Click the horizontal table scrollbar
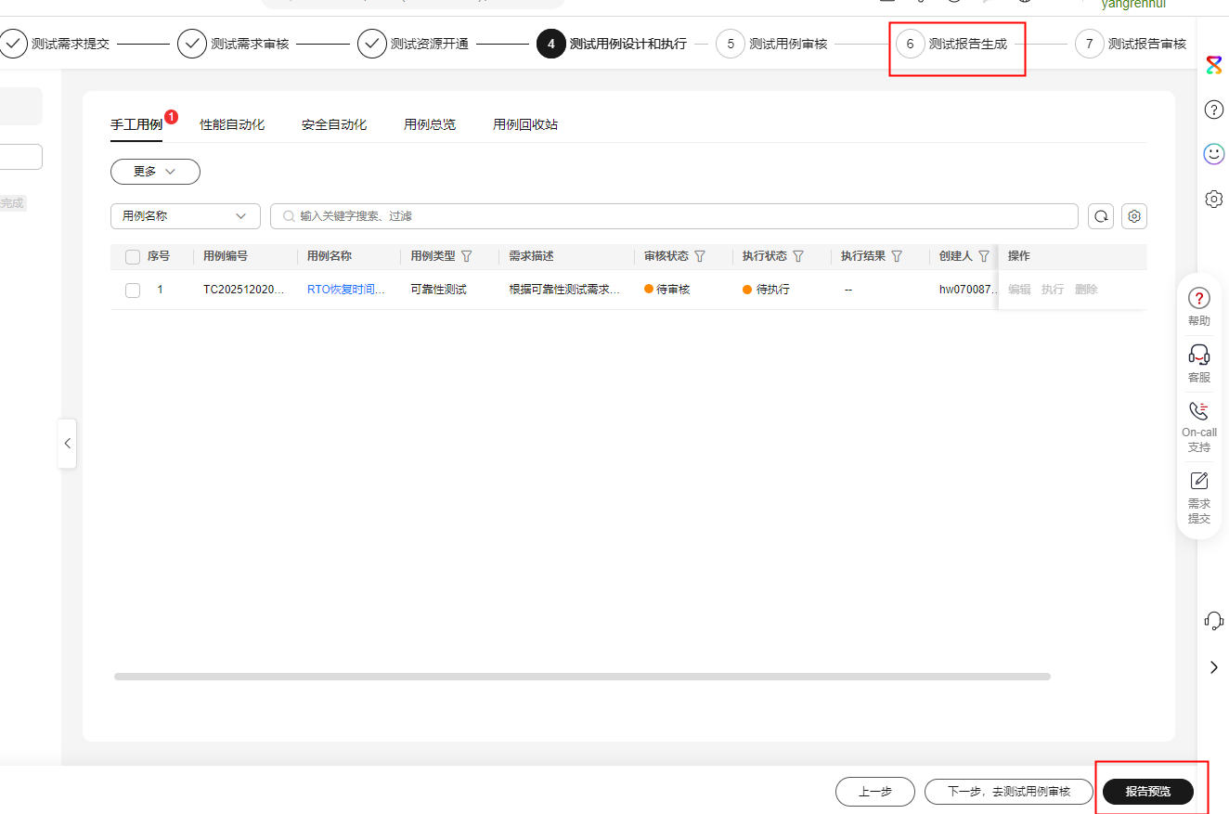This screenshot has width=1229, height=814. click(582, 677)
